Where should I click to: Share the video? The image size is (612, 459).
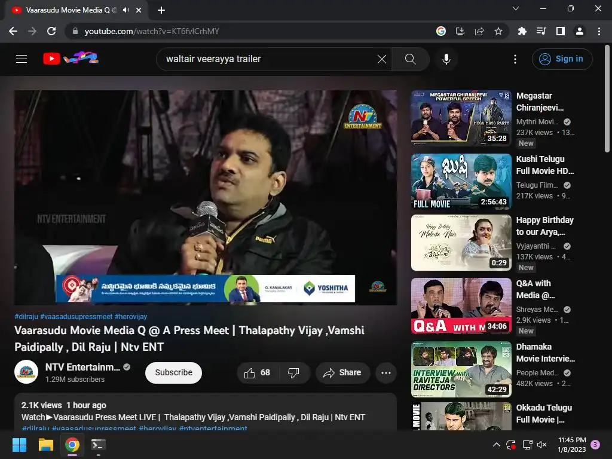(342, 373)
